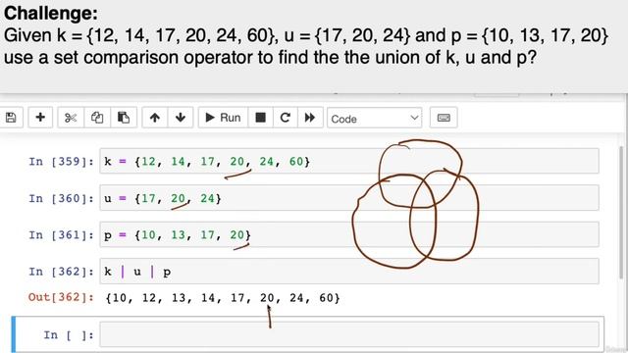Open the command palette keyboard icon
The height and width of the screenshot is (353, 628).
click(x=444, y=118)
